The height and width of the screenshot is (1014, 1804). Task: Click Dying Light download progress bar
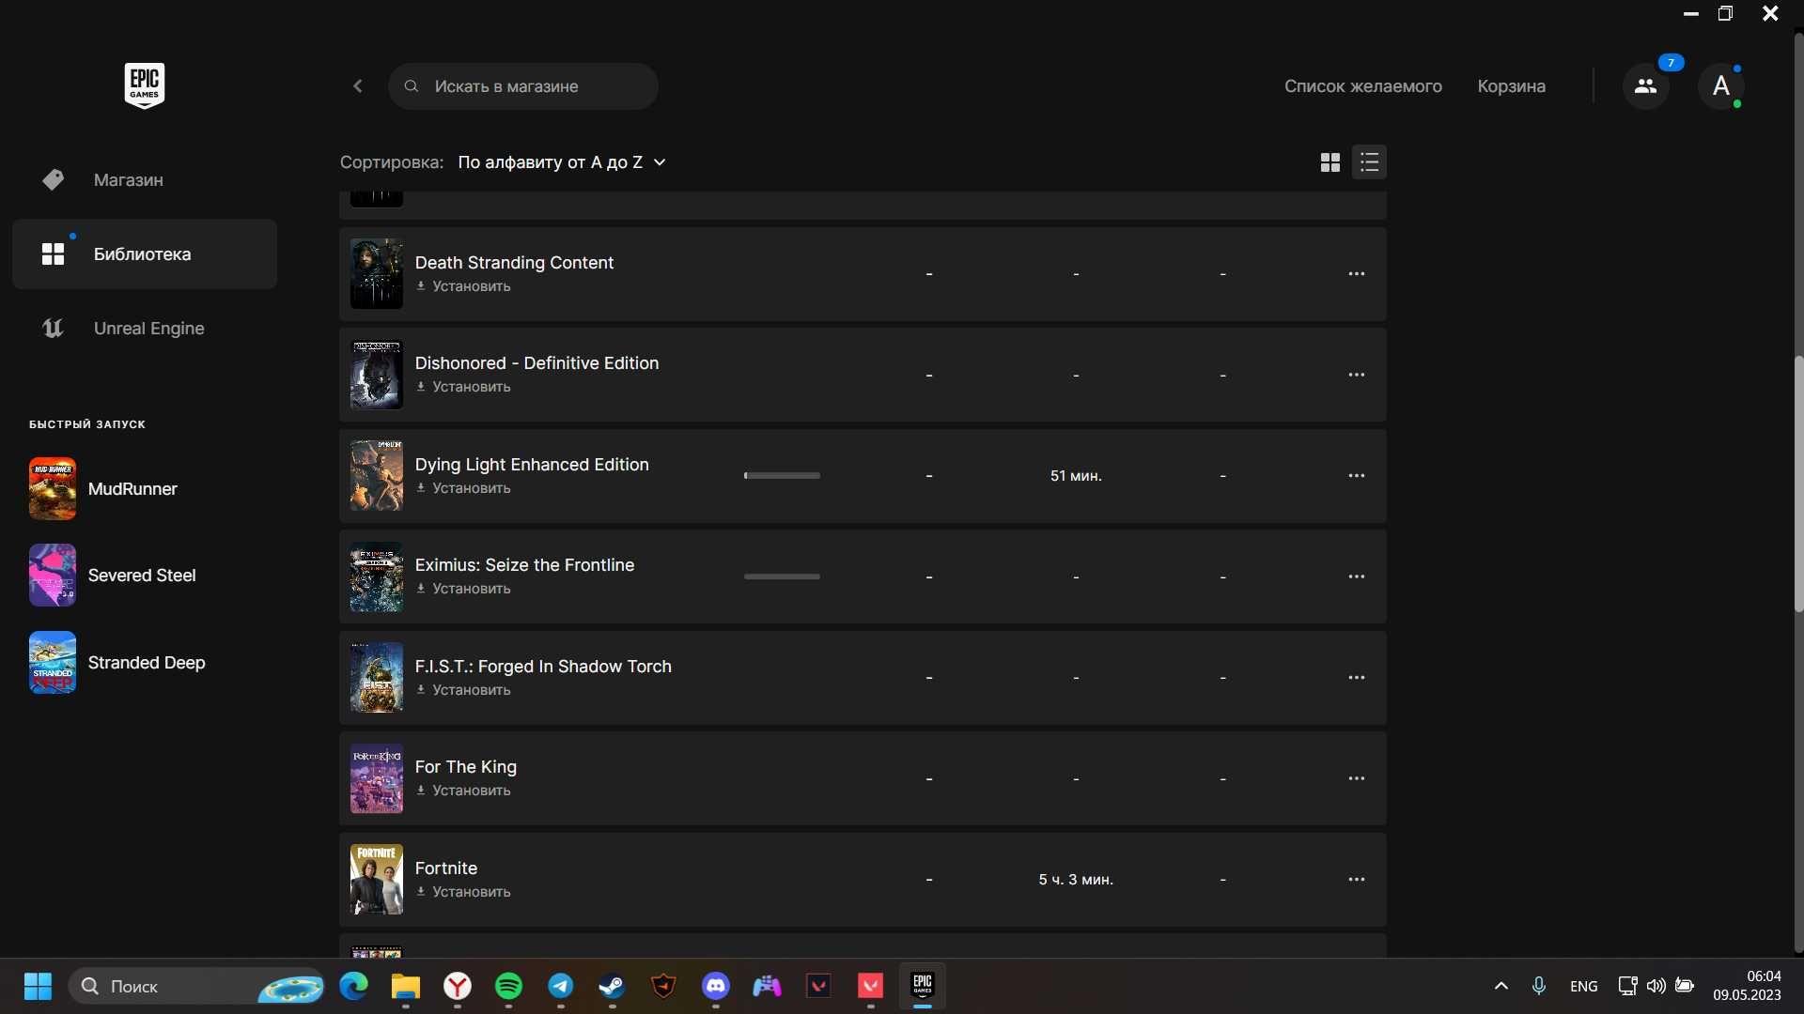(781, 475)
